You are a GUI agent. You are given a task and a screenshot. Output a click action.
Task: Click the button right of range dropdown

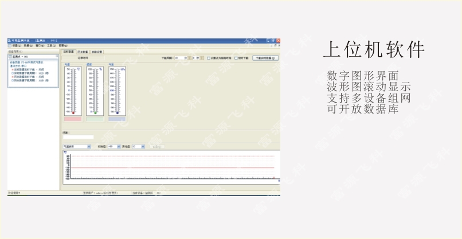pyautogui.click(x=155, y=146)
